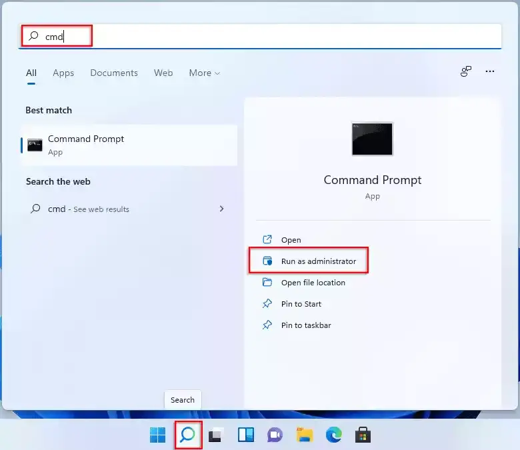Click the shield icon for Run as administrator

267,261
